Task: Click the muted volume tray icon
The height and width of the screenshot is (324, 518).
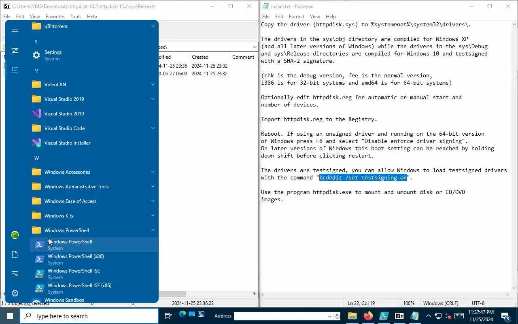Action: click(448, 316)
